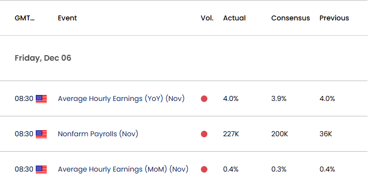Click the Vol. column header
The height and width of the screenshot is (185, 368).
click(207, 18)
